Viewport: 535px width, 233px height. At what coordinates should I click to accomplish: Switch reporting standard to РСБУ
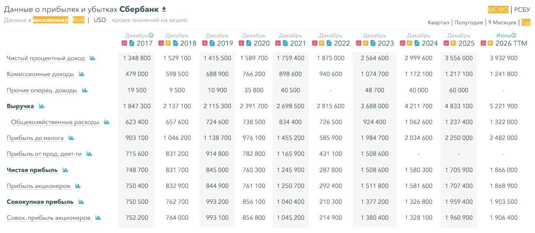522,10
